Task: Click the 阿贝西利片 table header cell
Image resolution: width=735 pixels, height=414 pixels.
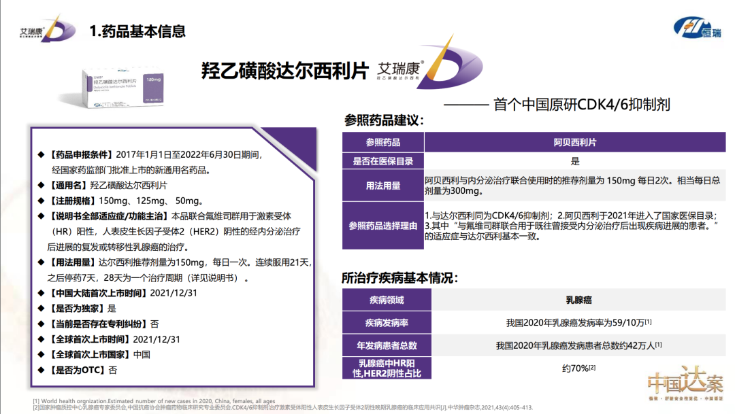Action: click(x=574, y=142)
